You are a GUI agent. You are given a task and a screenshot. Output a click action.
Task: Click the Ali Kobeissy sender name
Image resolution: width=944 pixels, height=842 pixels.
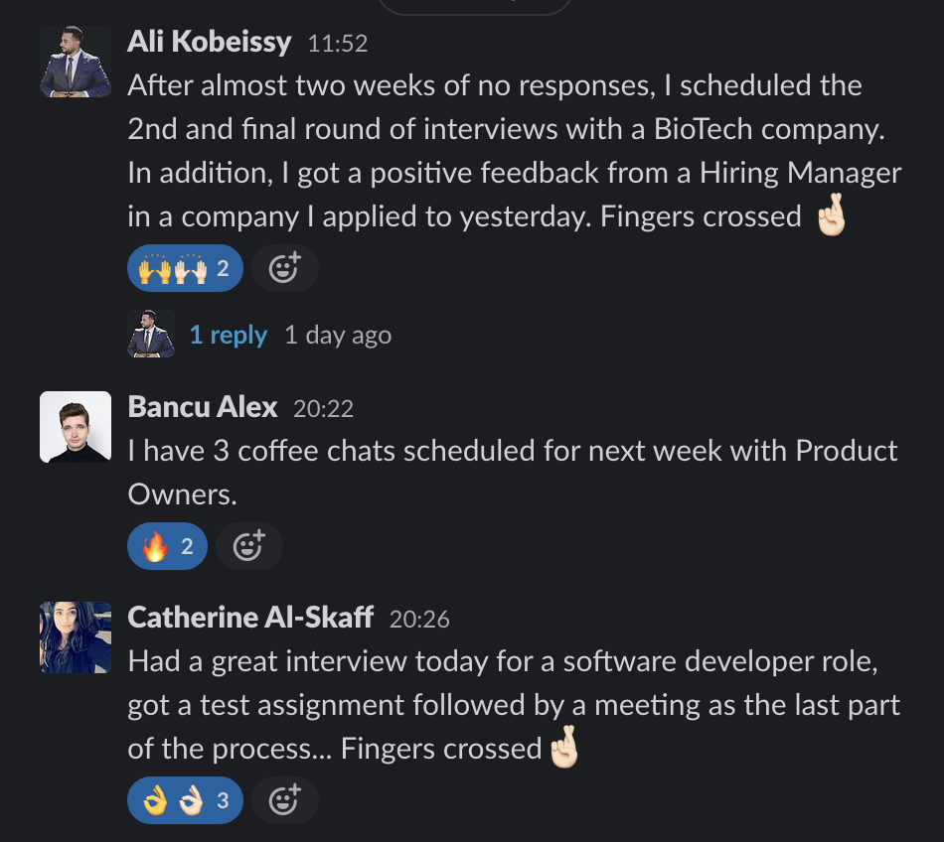coord(210,42)
